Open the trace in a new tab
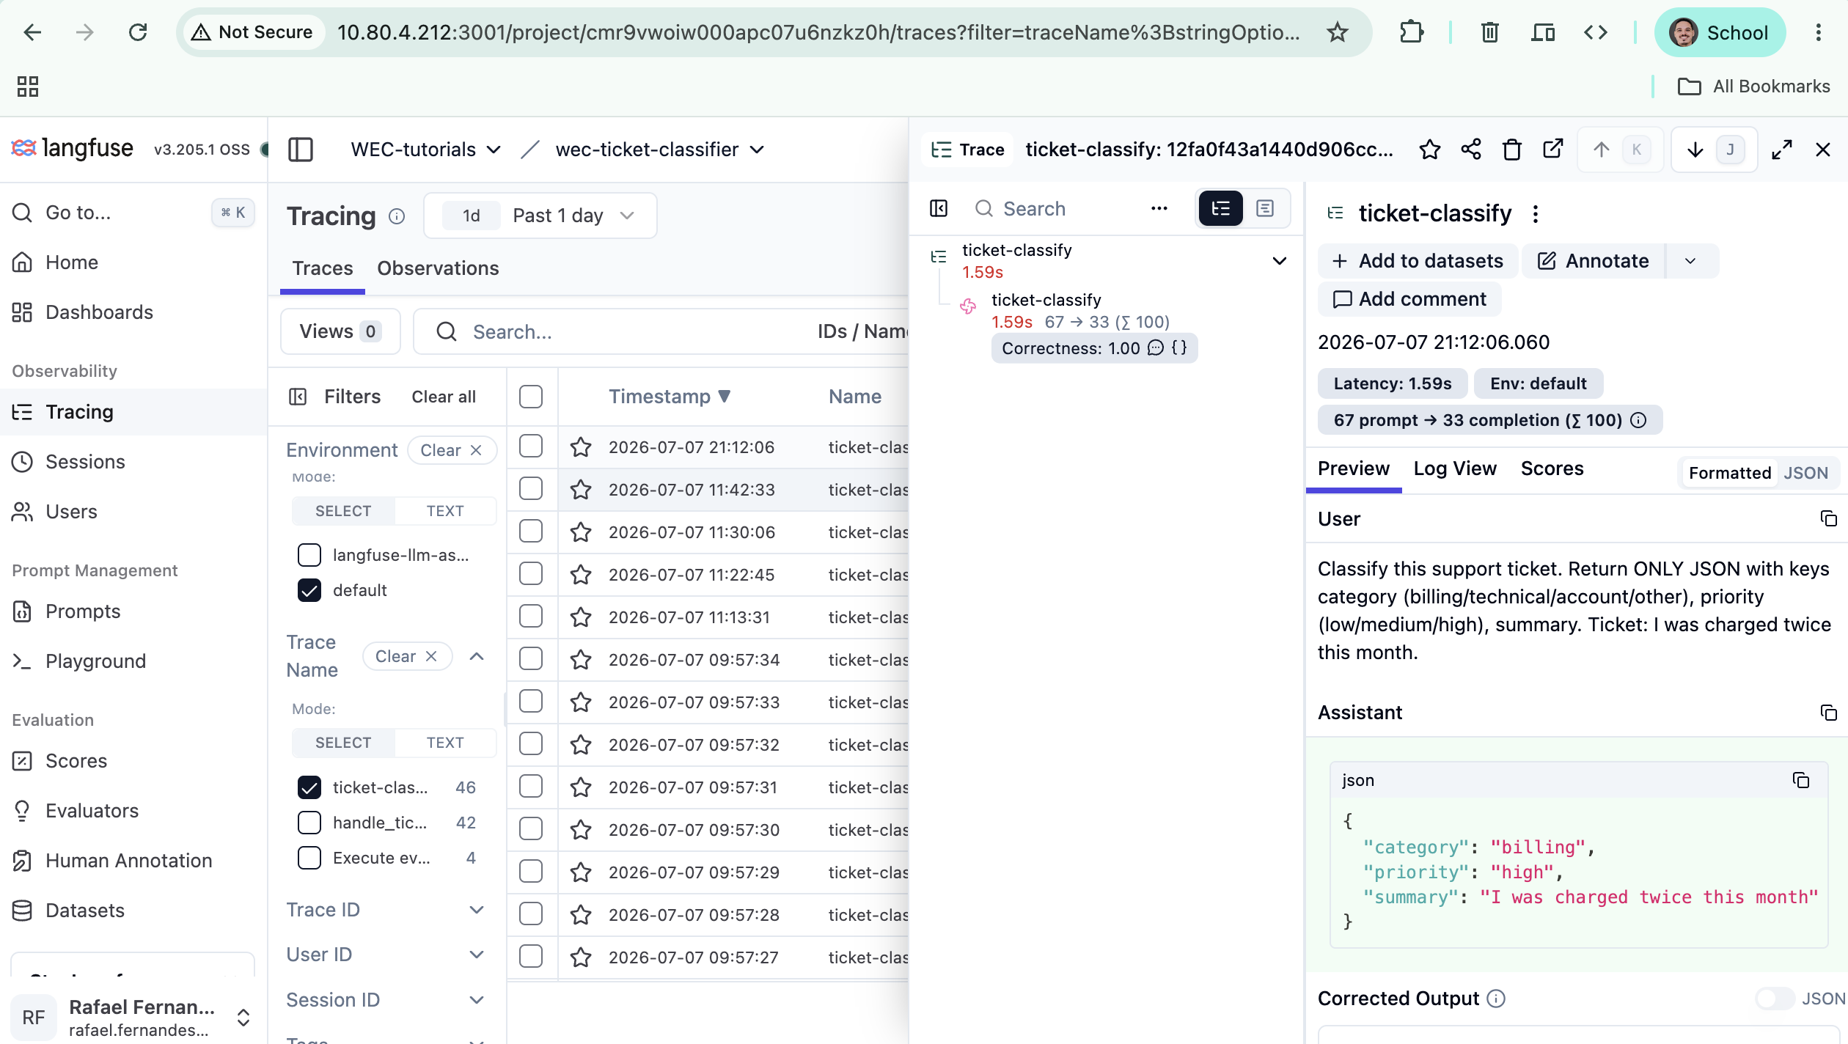 (x=1552, y=150)
